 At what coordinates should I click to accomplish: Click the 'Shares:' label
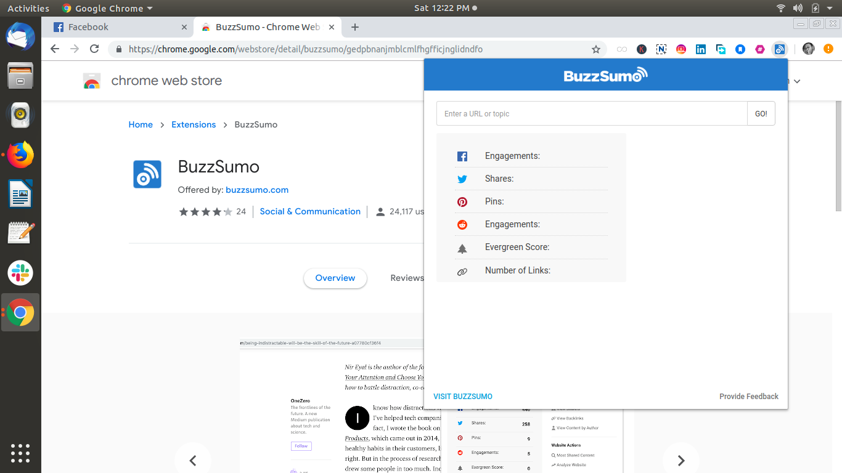pyautogui.click(x=499, y=179)
